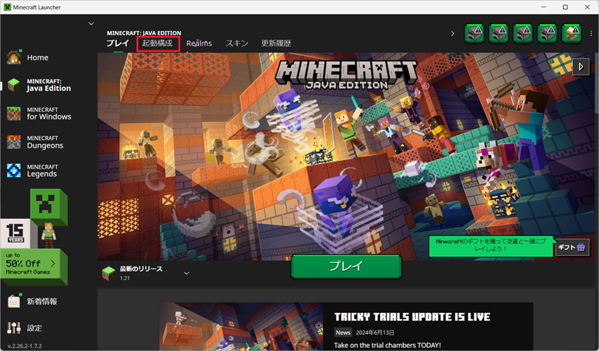
Task: Open Minecraft Legends in sidebar
Action: (41, 171)
